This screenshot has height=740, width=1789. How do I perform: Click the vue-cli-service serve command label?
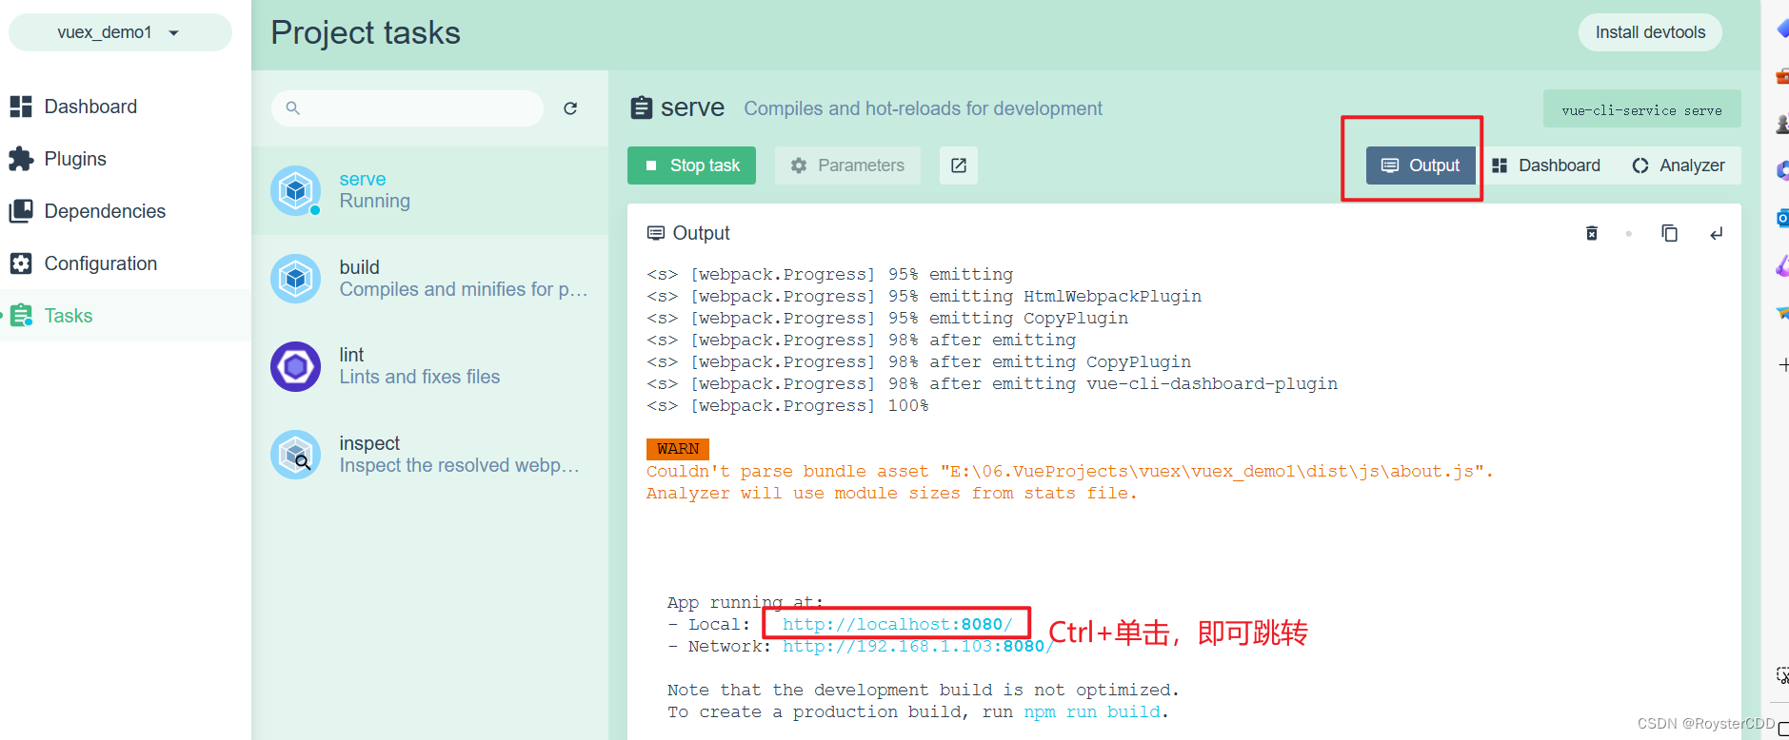click(1642, 109)
